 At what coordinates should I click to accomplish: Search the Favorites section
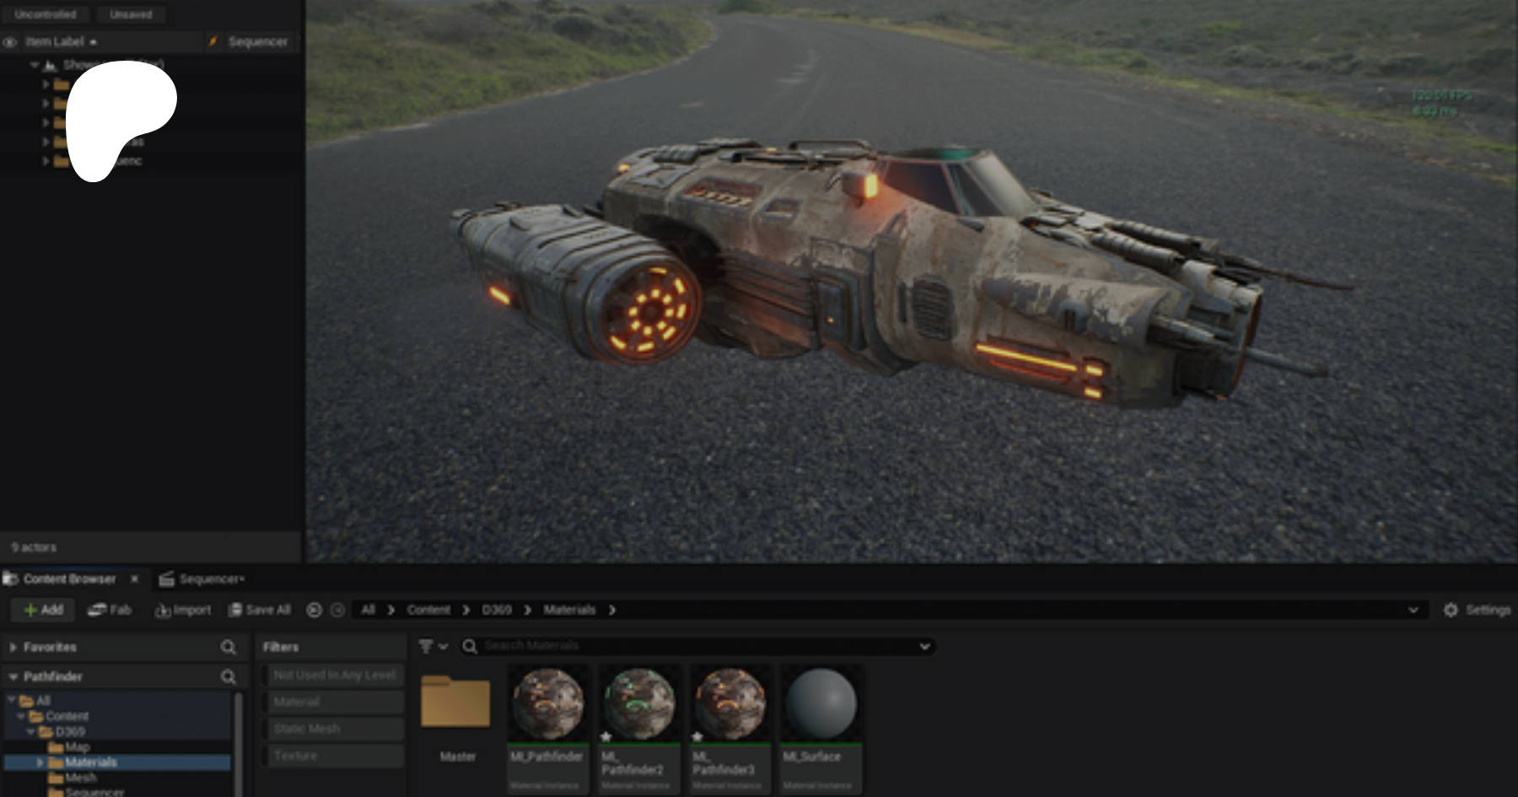228,647
